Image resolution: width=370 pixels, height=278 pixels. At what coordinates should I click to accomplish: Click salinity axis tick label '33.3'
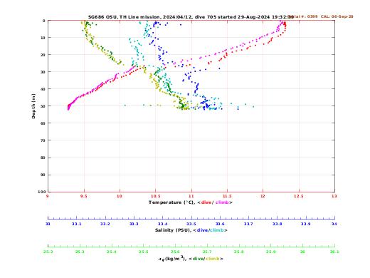134,224
